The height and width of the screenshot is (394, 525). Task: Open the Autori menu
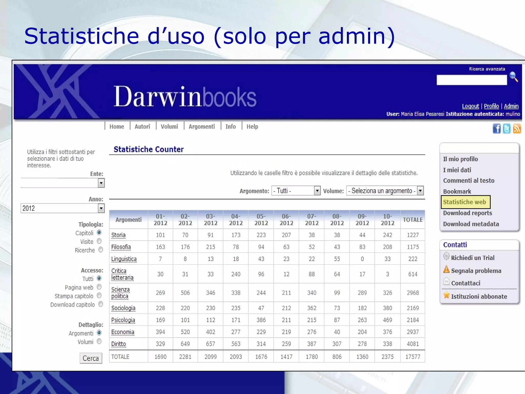tap(142, 126)
